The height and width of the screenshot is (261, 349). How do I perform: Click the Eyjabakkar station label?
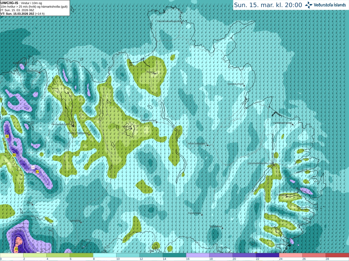pyautogui.click(x=216, y=226)
